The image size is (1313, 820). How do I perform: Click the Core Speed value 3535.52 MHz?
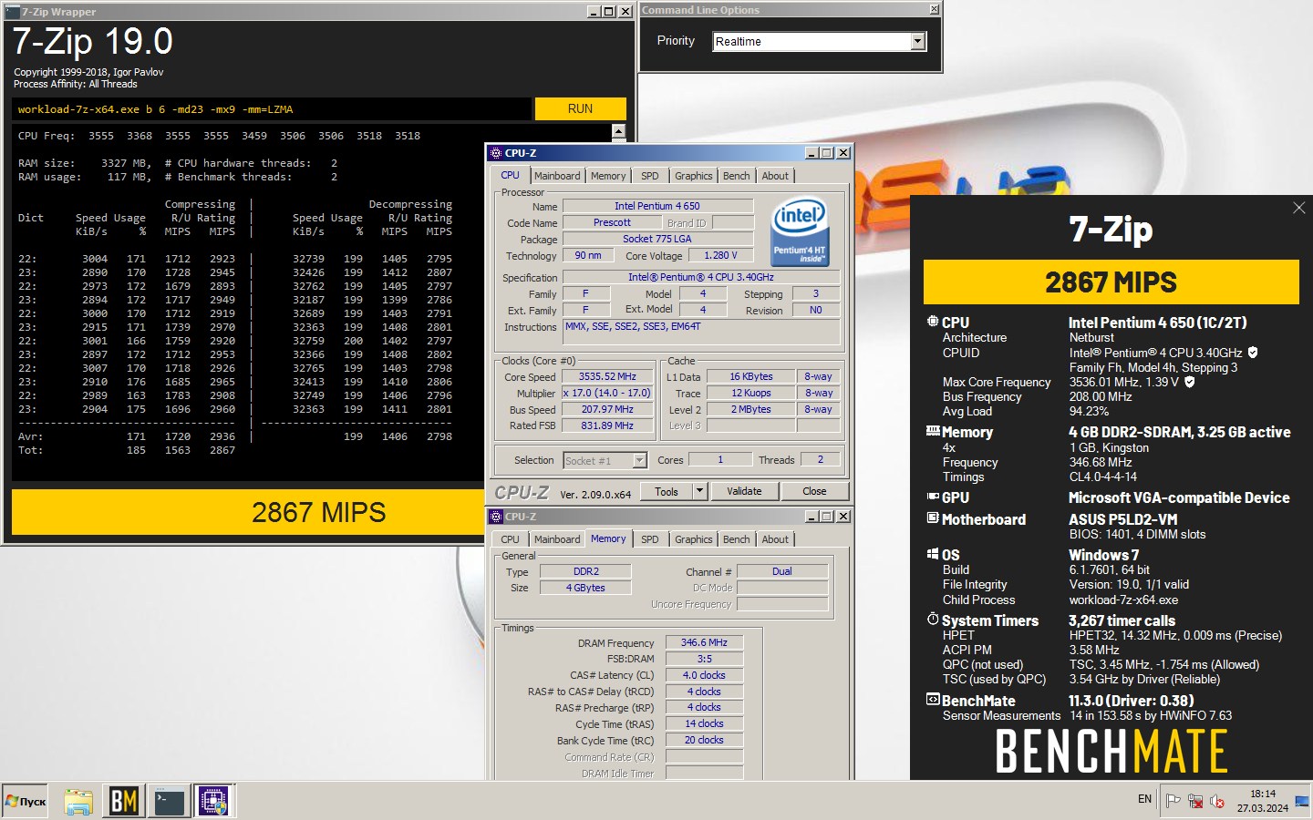607,376
